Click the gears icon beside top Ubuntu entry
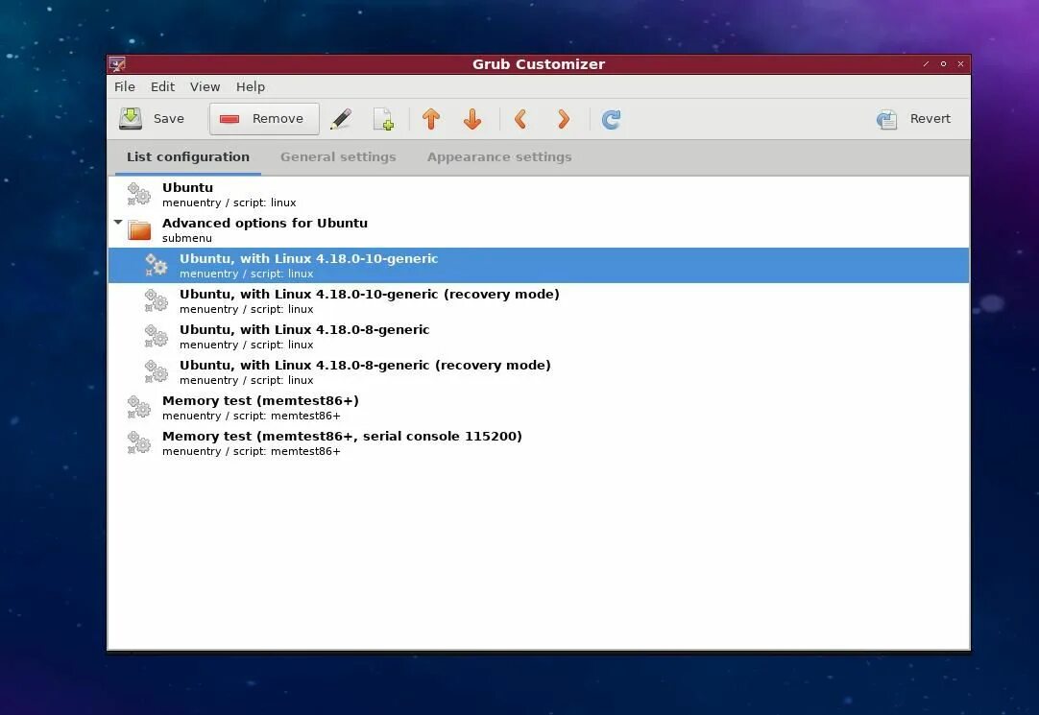The width and height of the screenshot is (1039, 715). pyautogui.click(x=139, y=194)
